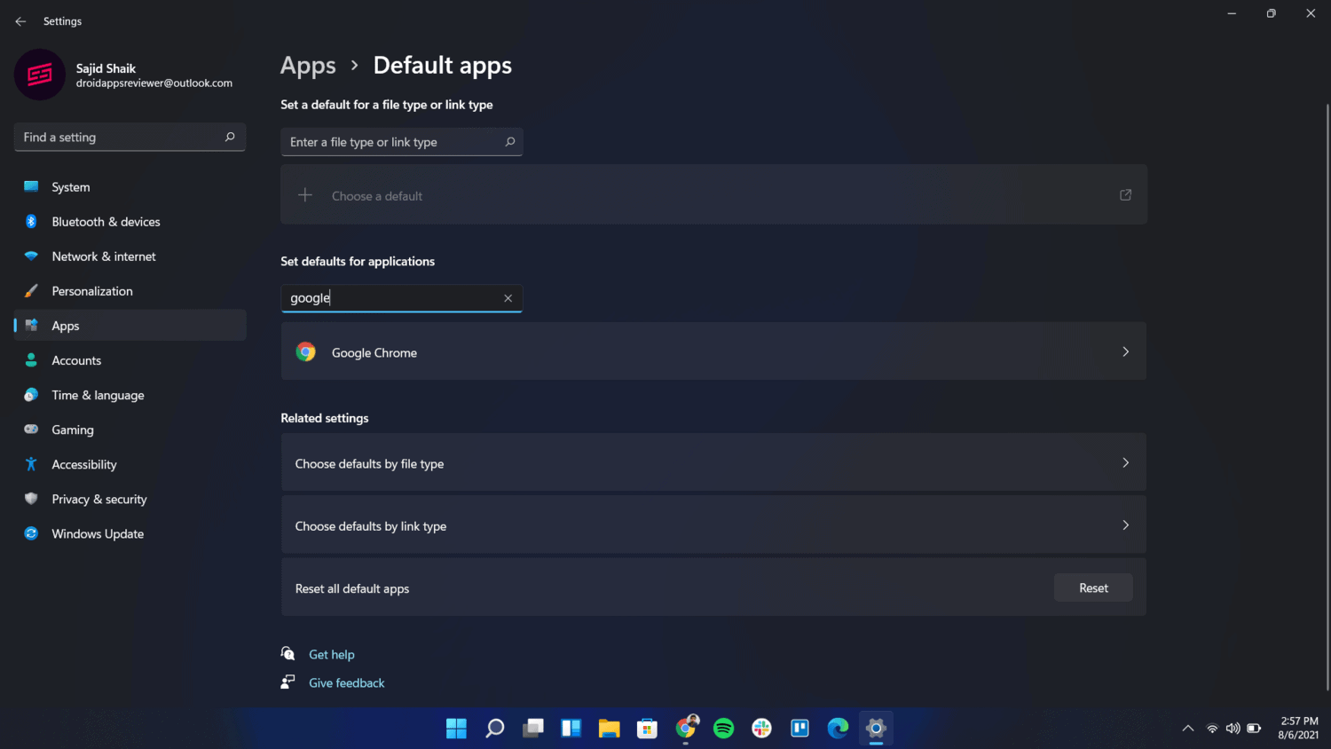Open Microsoft Edge from the taskbar
Viewport: 1331px width, 749px height.
tap(839, 729)
